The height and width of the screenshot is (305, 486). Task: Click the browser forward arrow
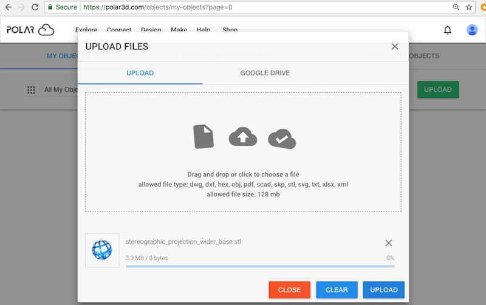[x=22, y=7]
